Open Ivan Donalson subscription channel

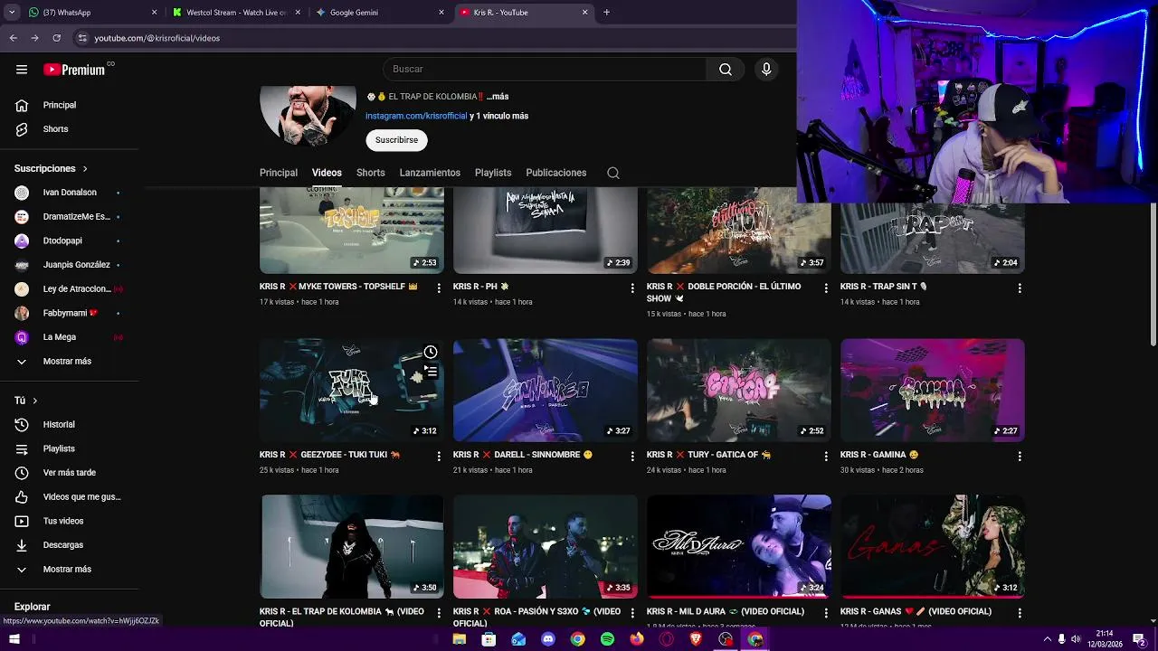tap(70, 193)
